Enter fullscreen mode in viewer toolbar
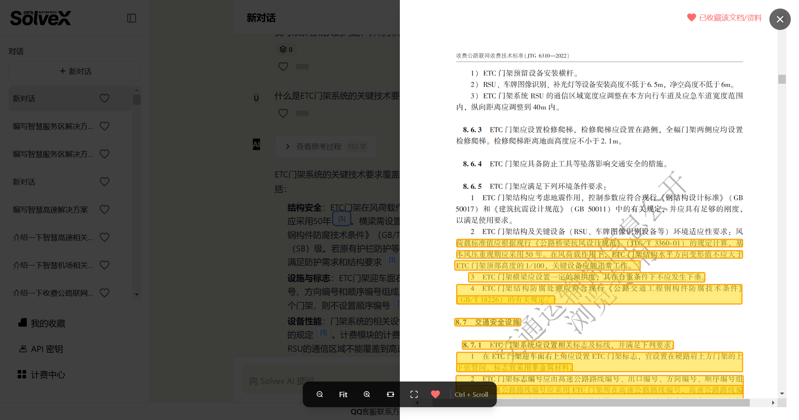799x420 pixels. click(414, 394)
